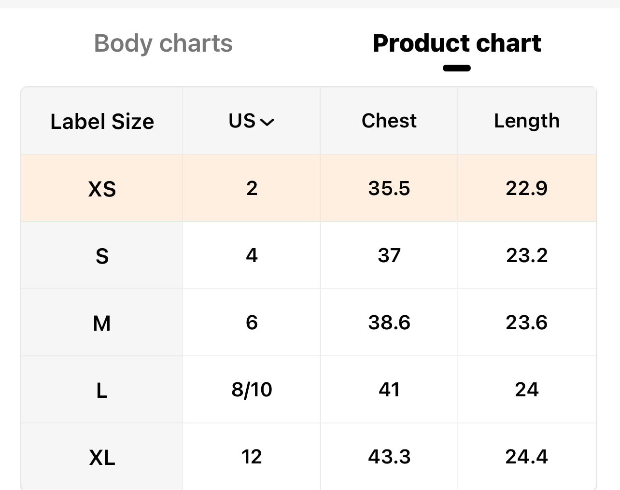
Task: Click the Chest column header
Action: coord(389,121)
